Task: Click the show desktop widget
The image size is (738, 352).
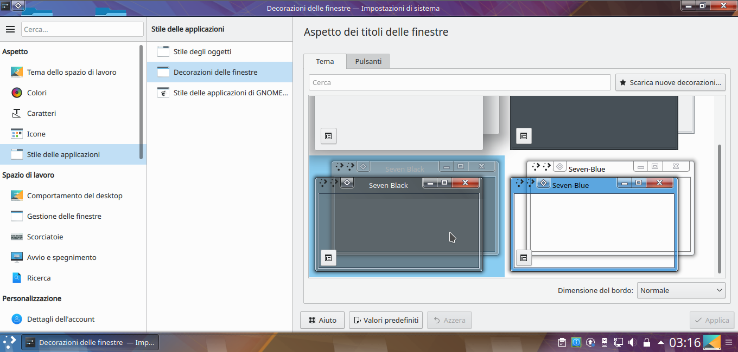Action: (712, 342)
